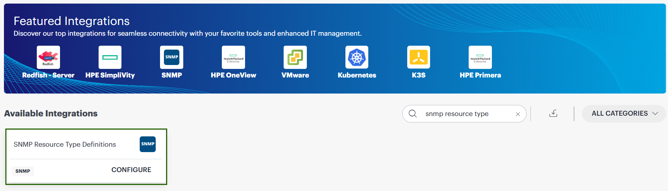Screen dimensions: 668x191
Task: Clear the search text with X
Action: click(518, 114)
